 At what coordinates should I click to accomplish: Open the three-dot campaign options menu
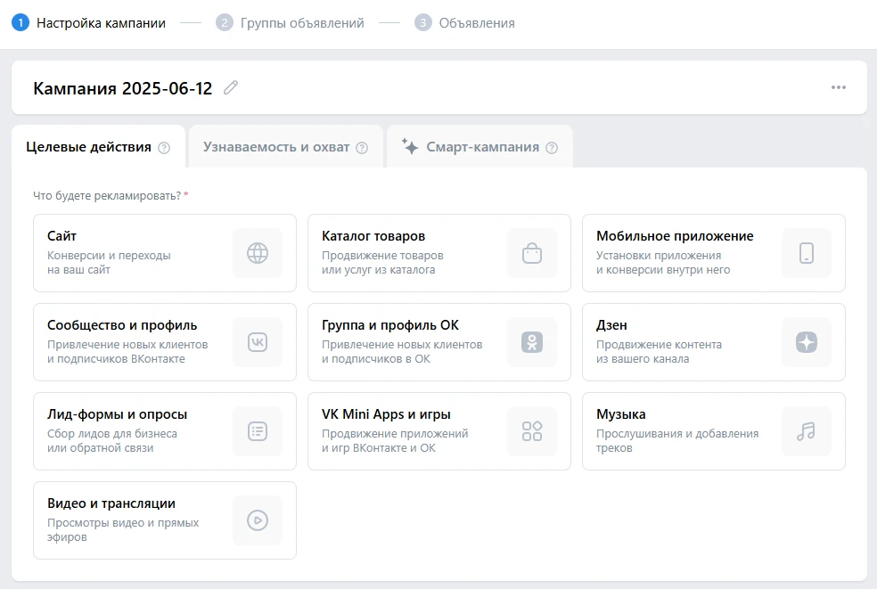[x=838, y=87]
